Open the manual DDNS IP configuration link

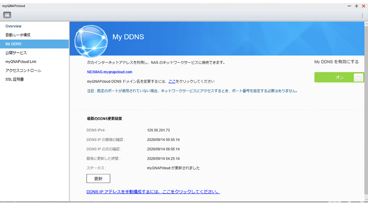(x=153, y=192)
